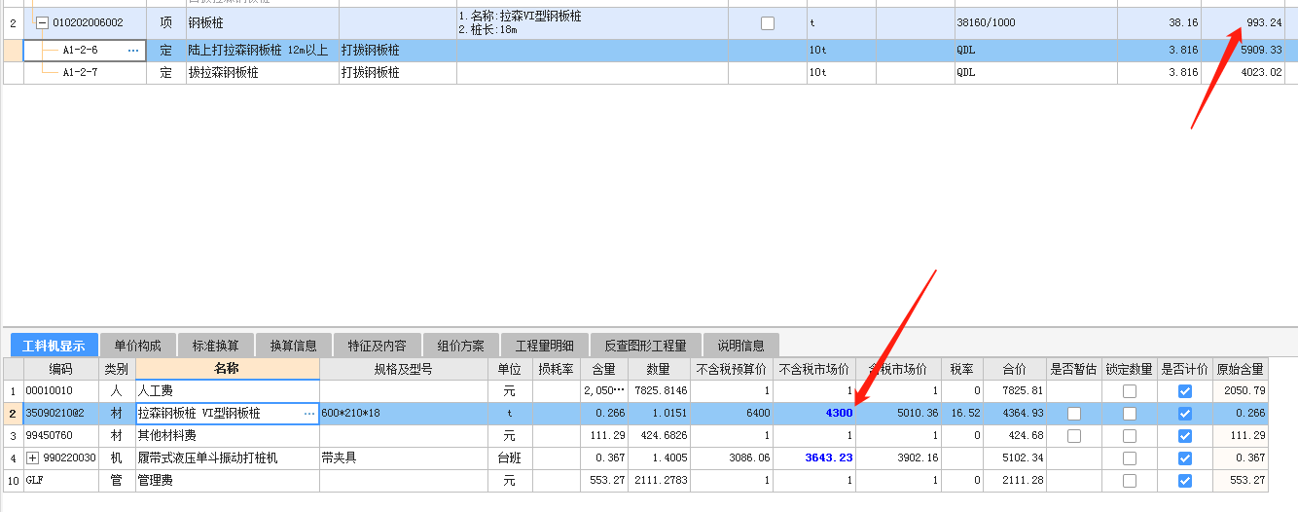
Task: Open the 特征及内容 tab
Action: click(378, 346)
